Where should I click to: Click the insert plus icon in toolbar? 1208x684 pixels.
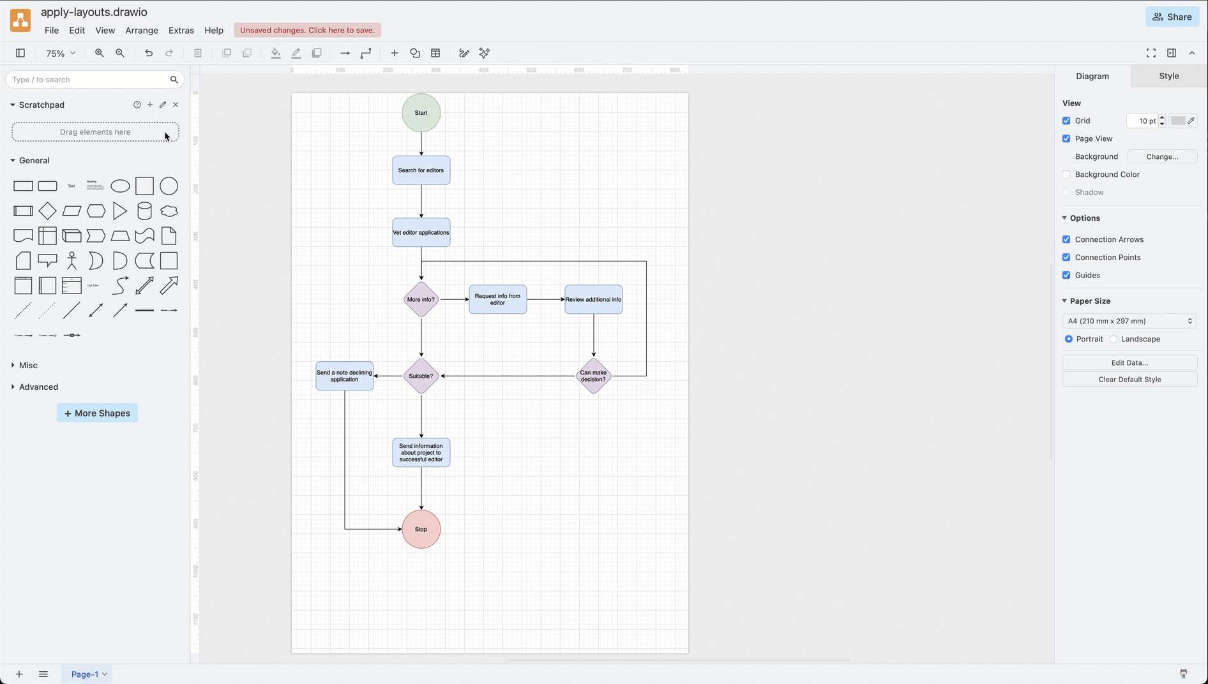pyautogui.click(x=395, y=53)
